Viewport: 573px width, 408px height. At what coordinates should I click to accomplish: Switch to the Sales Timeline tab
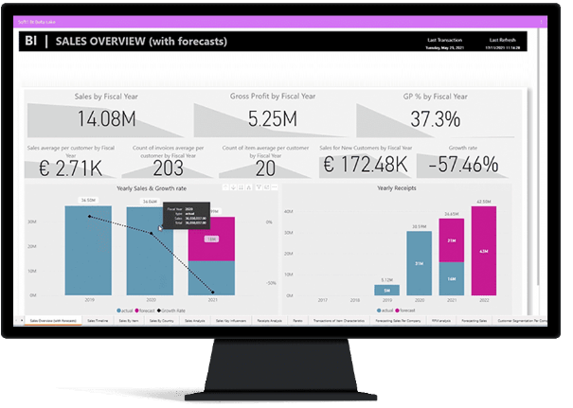(97, 321)
